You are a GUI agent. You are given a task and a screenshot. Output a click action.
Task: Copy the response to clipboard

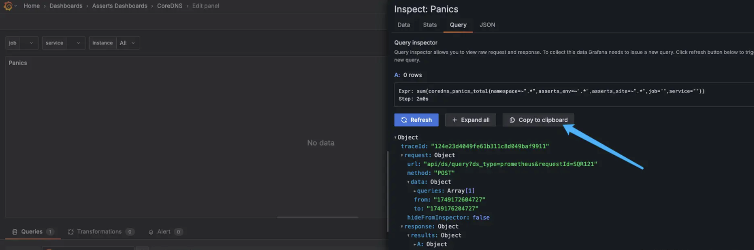tap(538, 120)
